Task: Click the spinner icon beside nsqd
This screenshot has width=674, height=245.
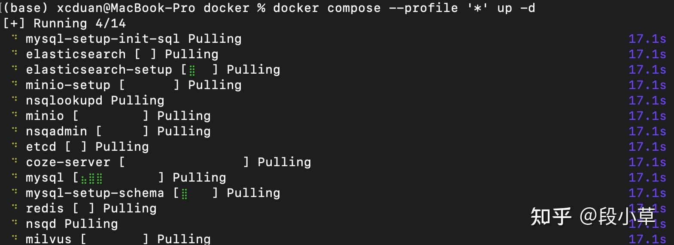Action: pyautogui.click(x=15, y=223)
